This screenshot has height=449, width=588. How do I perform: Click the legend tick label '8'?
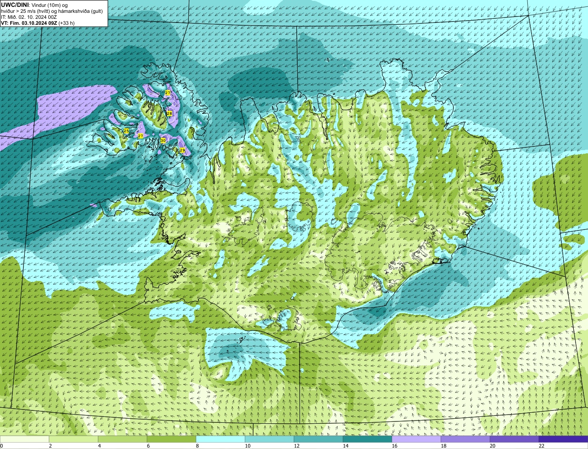point(197,446)
